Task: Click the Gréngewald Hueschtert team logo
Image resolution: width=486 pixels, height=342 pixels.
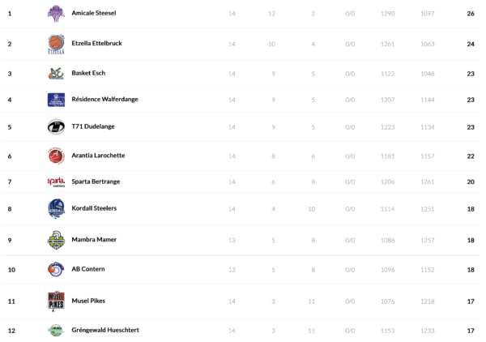Action: [x=55, y=330]
